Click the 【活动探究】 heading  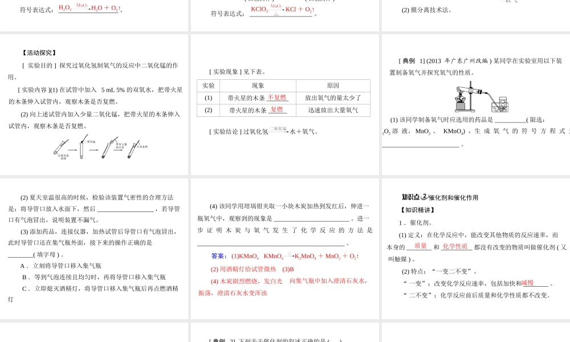click(x=39, y=53)
